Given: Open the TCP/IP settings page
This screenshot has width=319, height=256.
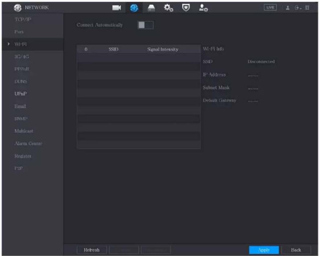Looking at the screenshot, I should (x=23, y=19).
